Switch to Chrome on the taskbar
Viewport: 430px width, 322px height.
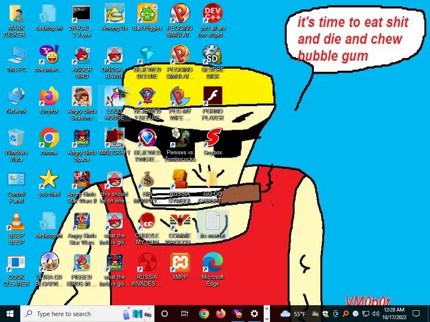(204, 314)
